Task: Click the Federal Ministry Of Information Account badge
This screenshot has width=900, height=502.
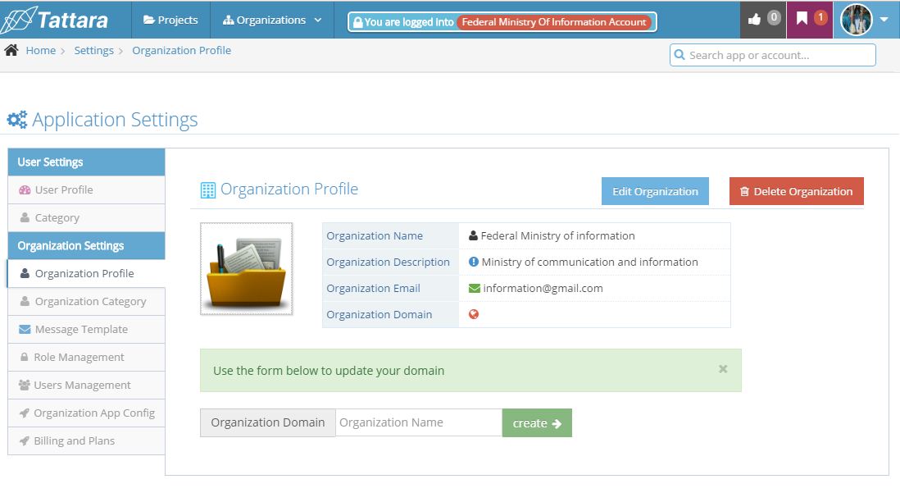Action: click(x=554, y=22)
